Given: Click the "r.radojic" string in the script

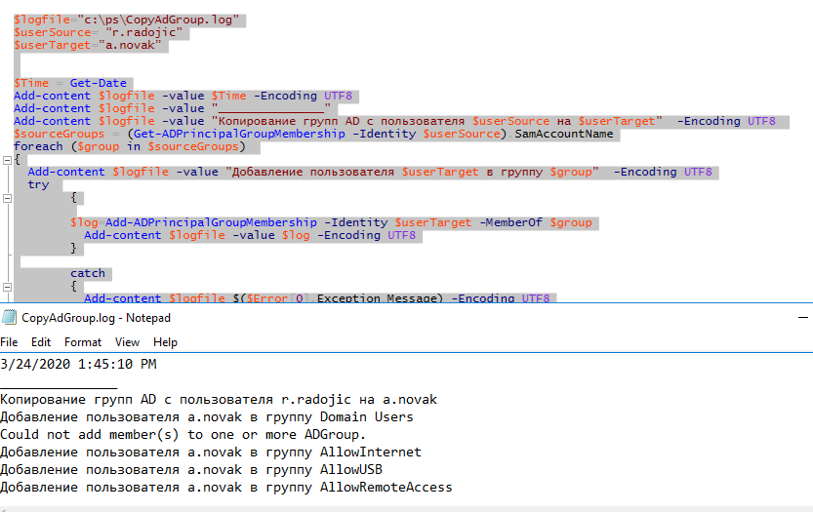Looking at the screenshot, I should (x=143, y=32).
